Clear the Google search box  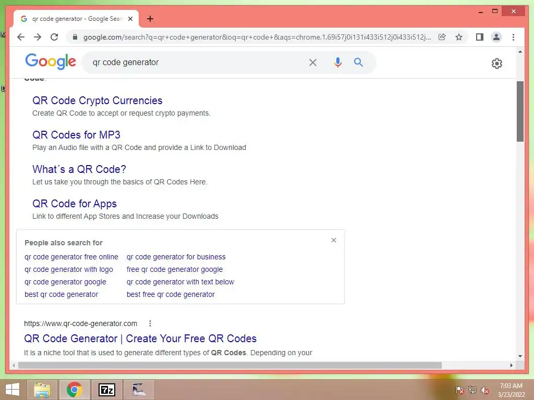(313, 63)
